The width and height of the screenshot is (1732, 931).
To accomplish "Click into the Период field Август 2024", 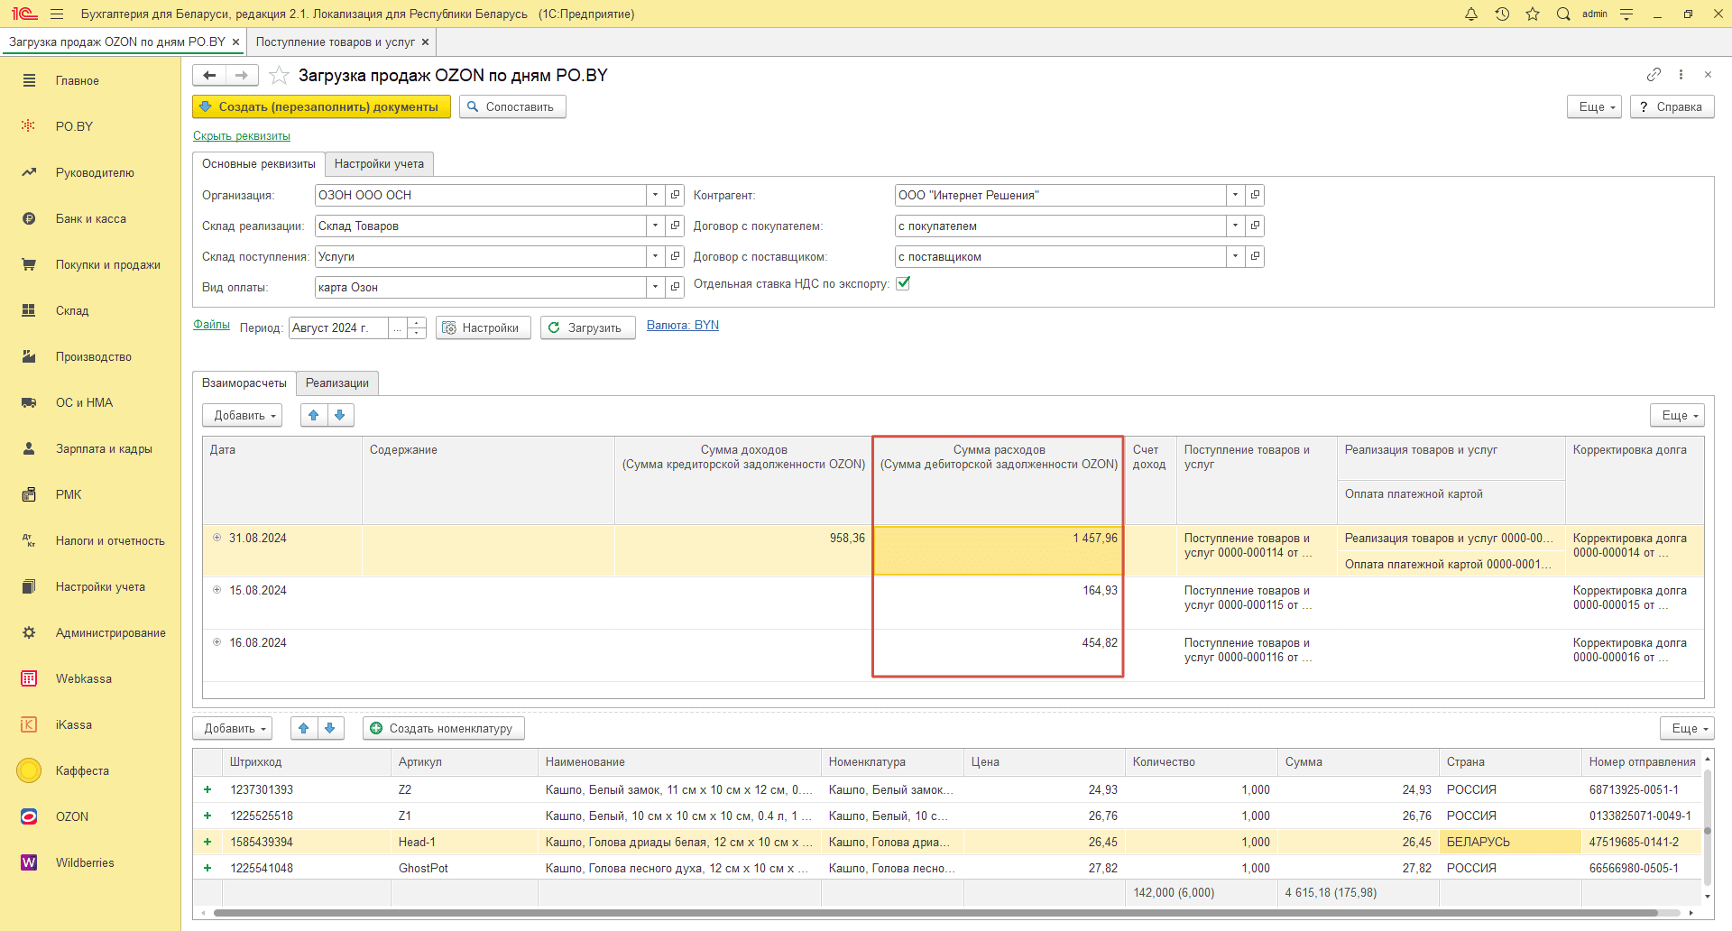I will (338, 327).
